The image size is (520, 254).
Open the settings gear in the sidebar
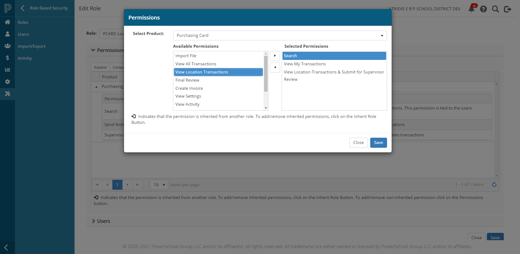coord(8,82)
